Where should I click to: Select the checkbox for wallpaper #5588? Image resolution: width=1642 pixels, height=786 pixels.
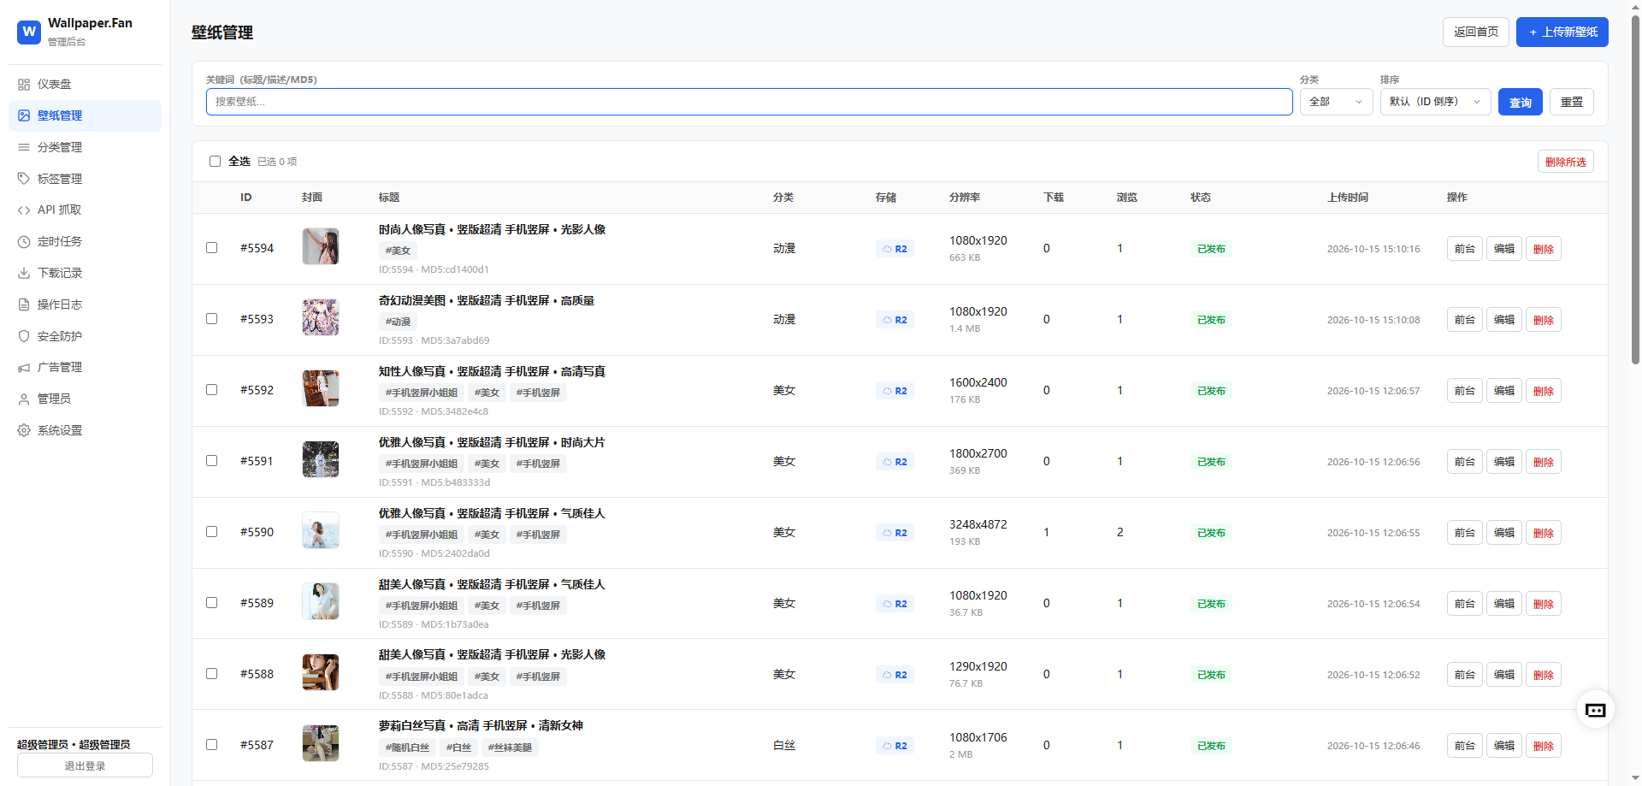211,674
